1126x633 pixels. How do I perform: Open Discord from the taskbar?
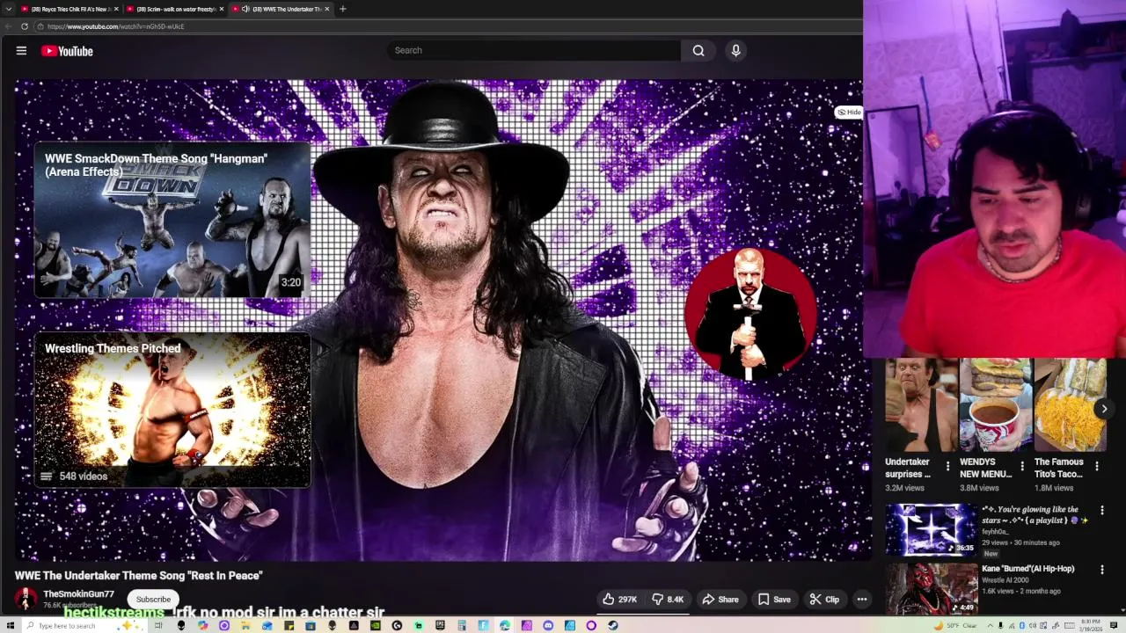coord(548,625)
